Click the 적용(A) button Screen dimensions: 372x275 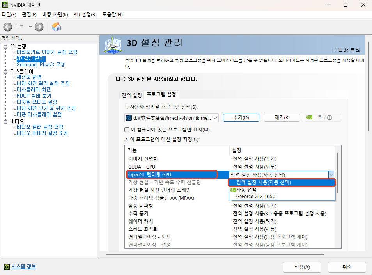(302, 267)
